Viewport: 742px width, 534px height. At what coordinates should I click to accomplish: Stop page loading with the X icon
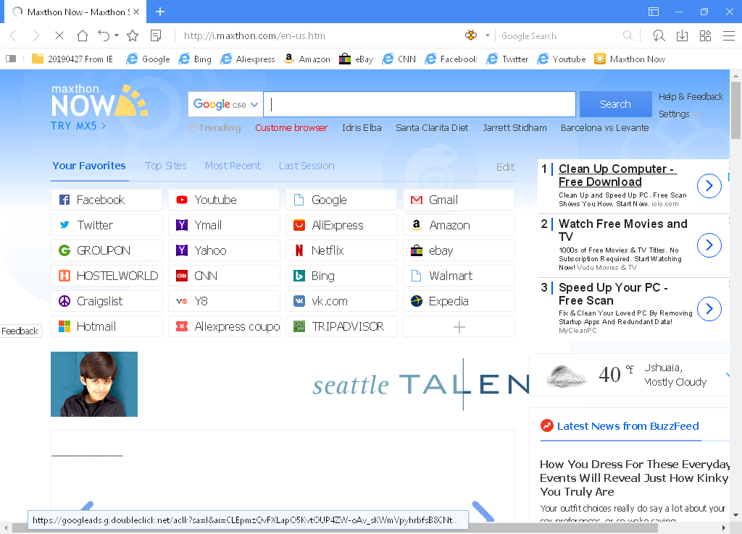[x=59, y=35]
